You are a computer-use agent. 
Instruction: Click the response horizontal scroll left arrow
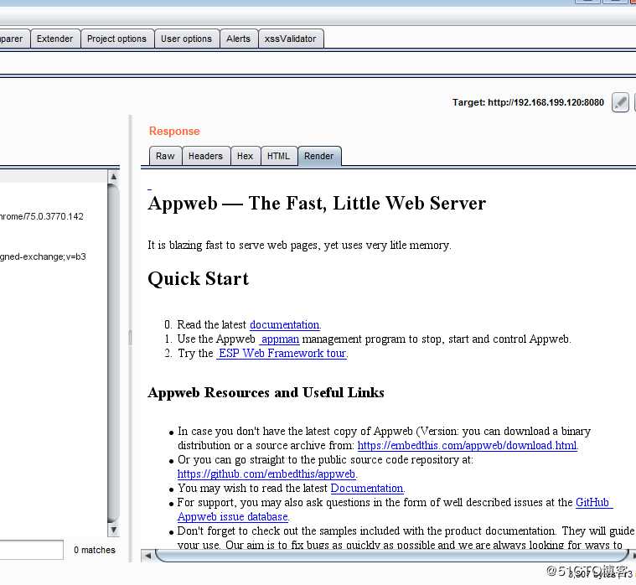[x=147, y=556]
